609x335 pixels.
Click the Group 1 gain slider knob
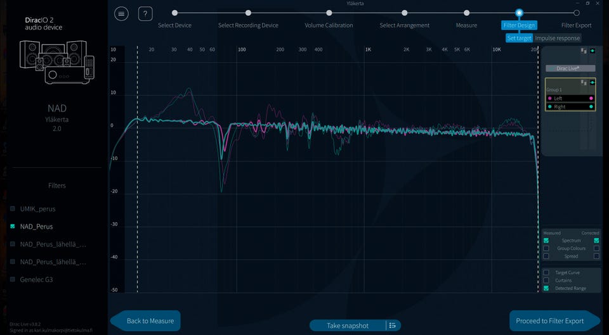coord(593,82)
